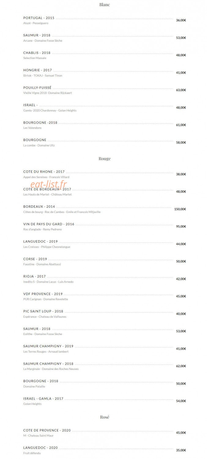
Task: Select the 36,00€ price of Portugal wine
Action: click(x=181, y=20)
